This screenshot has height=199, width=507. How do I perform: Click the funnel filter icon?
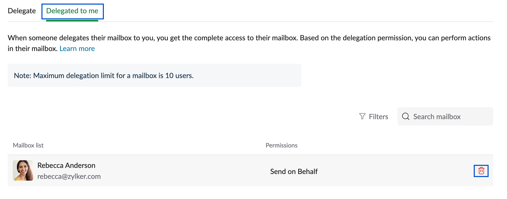362,117
